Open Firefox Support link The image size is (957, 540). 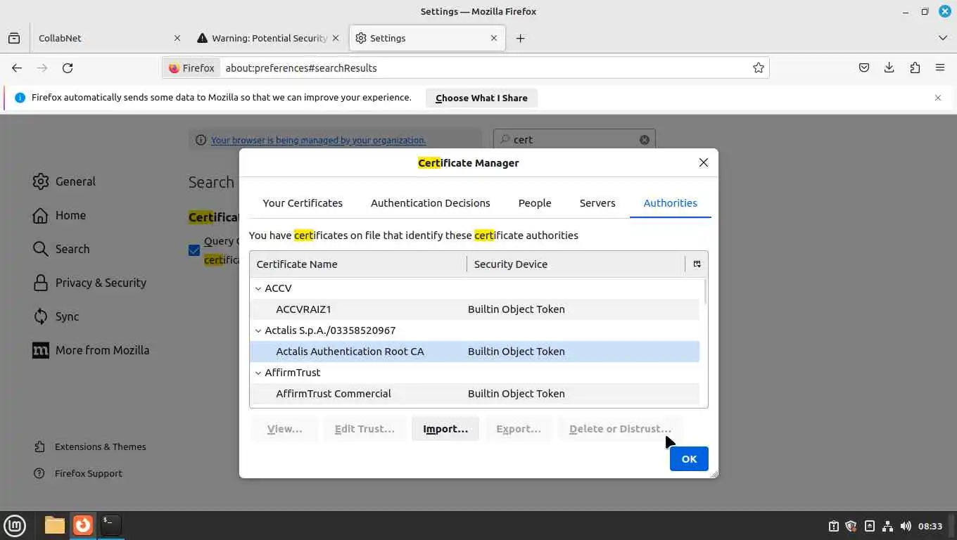[78, 473]
